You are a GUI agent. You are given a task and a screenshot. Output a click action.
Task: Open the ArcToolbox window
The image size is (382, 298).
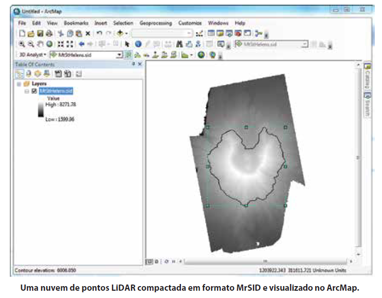point(238,33)
